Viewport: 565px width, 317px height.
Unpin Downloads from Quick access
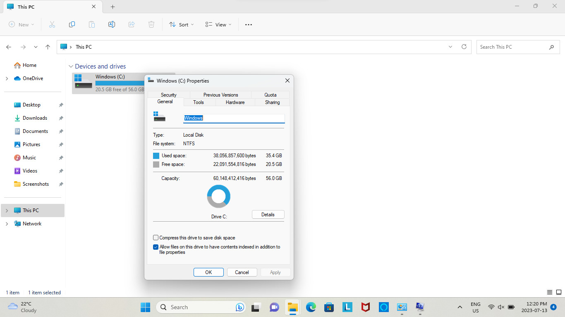point(61,118)
